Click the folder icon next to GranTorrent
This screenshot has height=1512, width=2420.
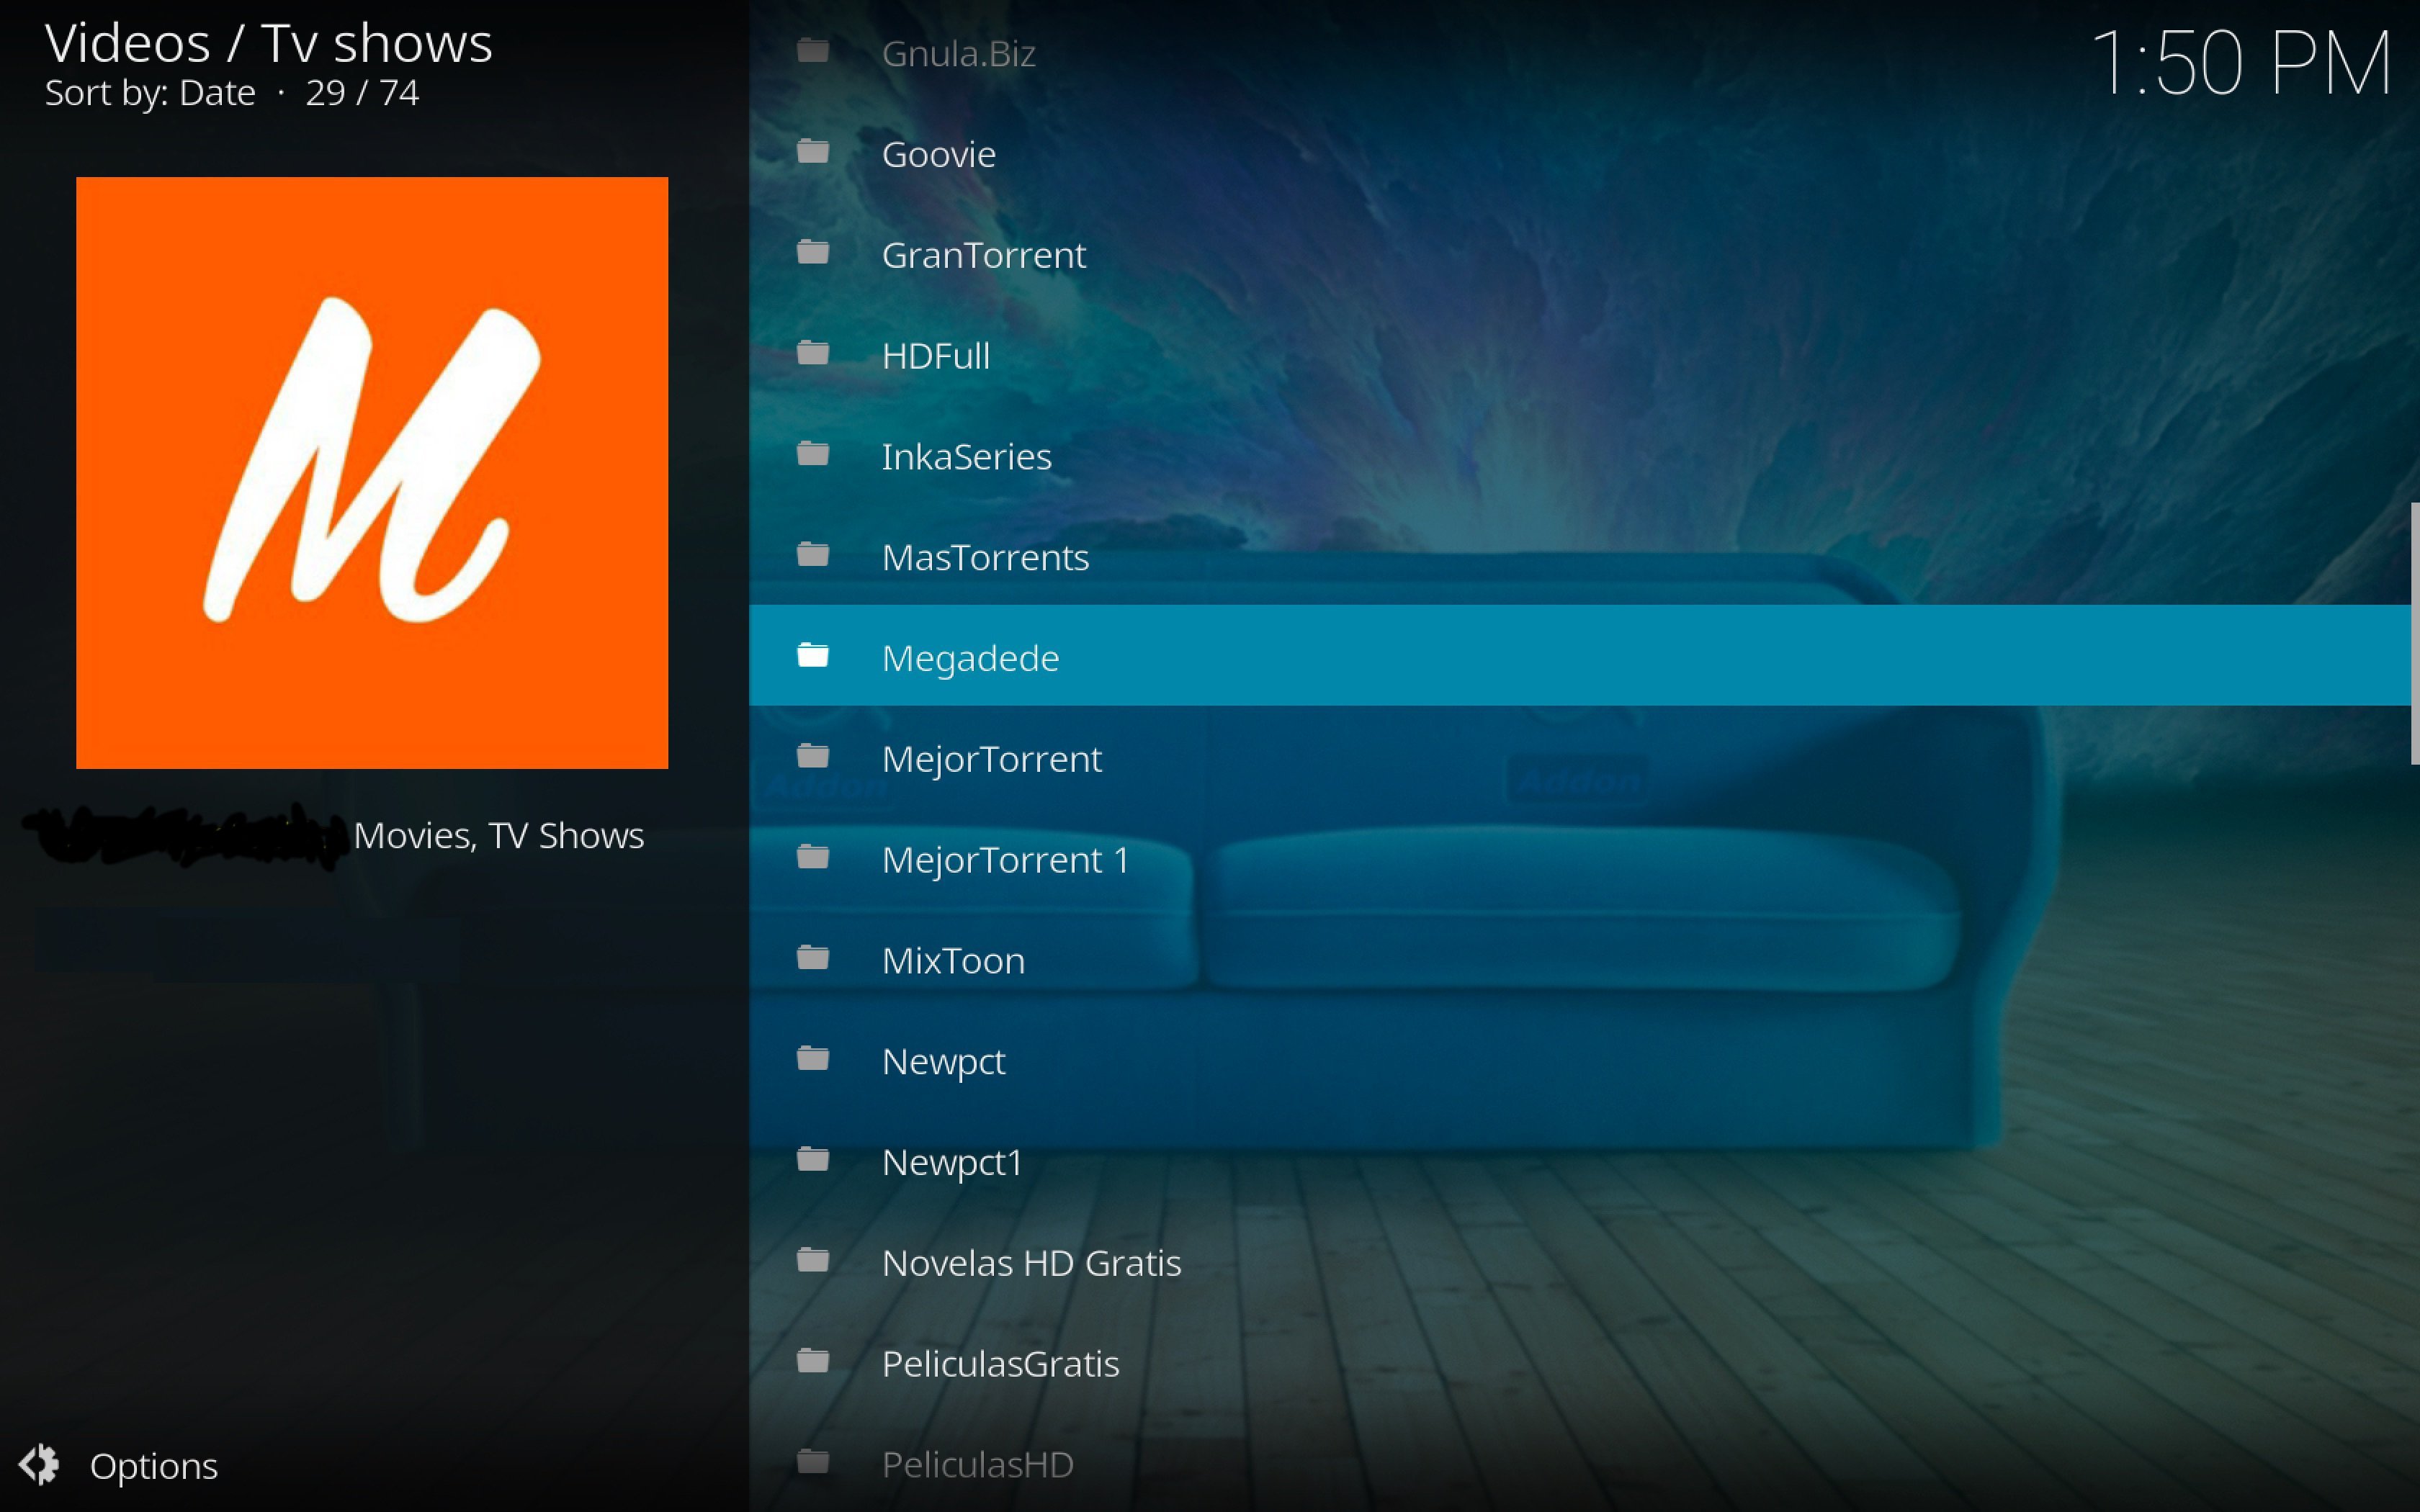pos(813,253)
